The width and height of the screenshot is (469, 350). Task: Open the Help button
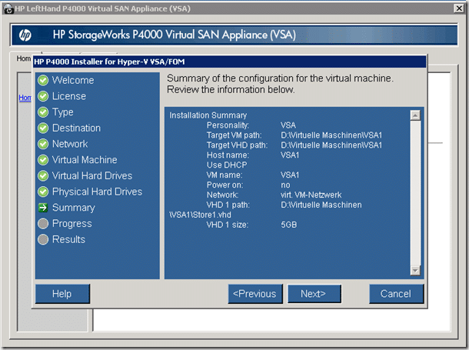point(62,294)
